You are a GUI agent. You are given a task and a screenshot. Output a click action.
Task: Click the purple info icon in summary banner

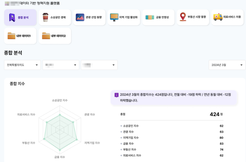[x=116, y=95]
